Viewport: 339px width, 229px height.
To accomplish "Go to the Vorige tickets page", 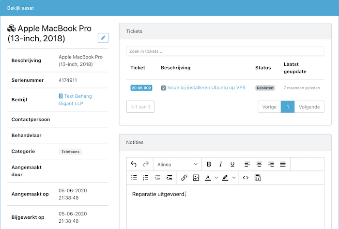I will (x=269, y=107).
